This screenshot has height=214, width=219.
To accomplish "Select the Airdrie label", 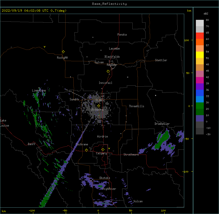I will 103,136.
